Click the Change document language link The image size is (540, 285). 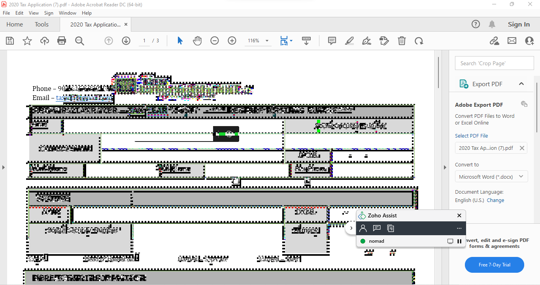click(x=495, y=200)
